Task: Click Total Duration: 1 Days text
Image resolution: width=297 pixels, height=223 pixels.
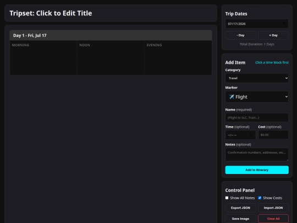Action: (257, 44)
